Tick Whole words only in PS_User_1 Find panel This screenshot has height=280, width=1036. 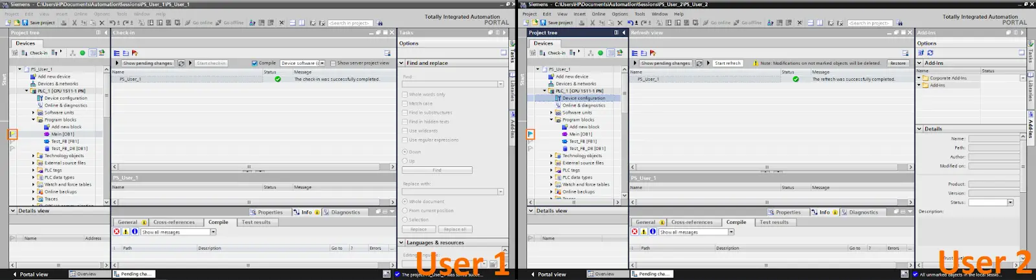(x=405, y=94)
